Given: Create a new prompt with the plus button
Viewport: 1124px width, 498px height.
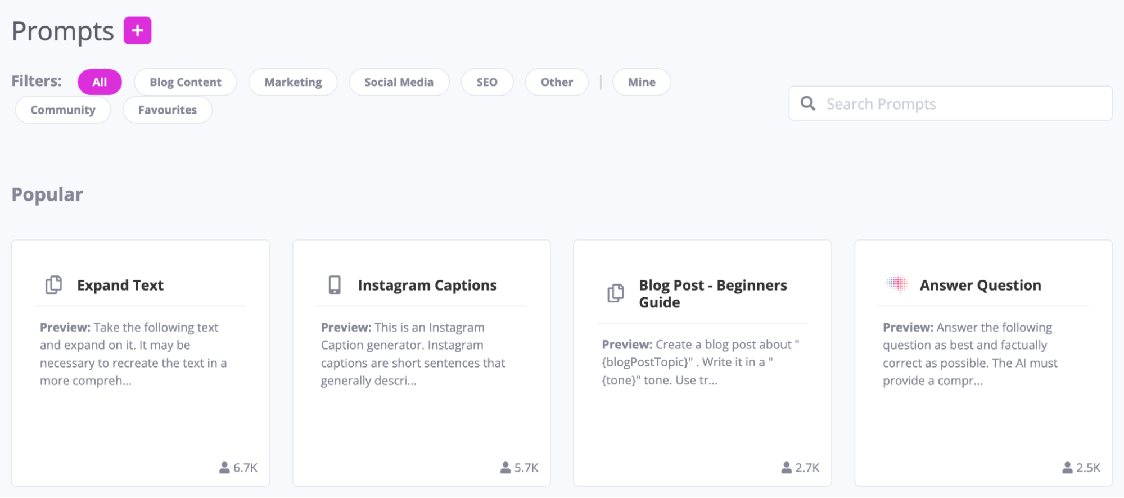Looking at the screenshot, I should click(x=137, y=31).
